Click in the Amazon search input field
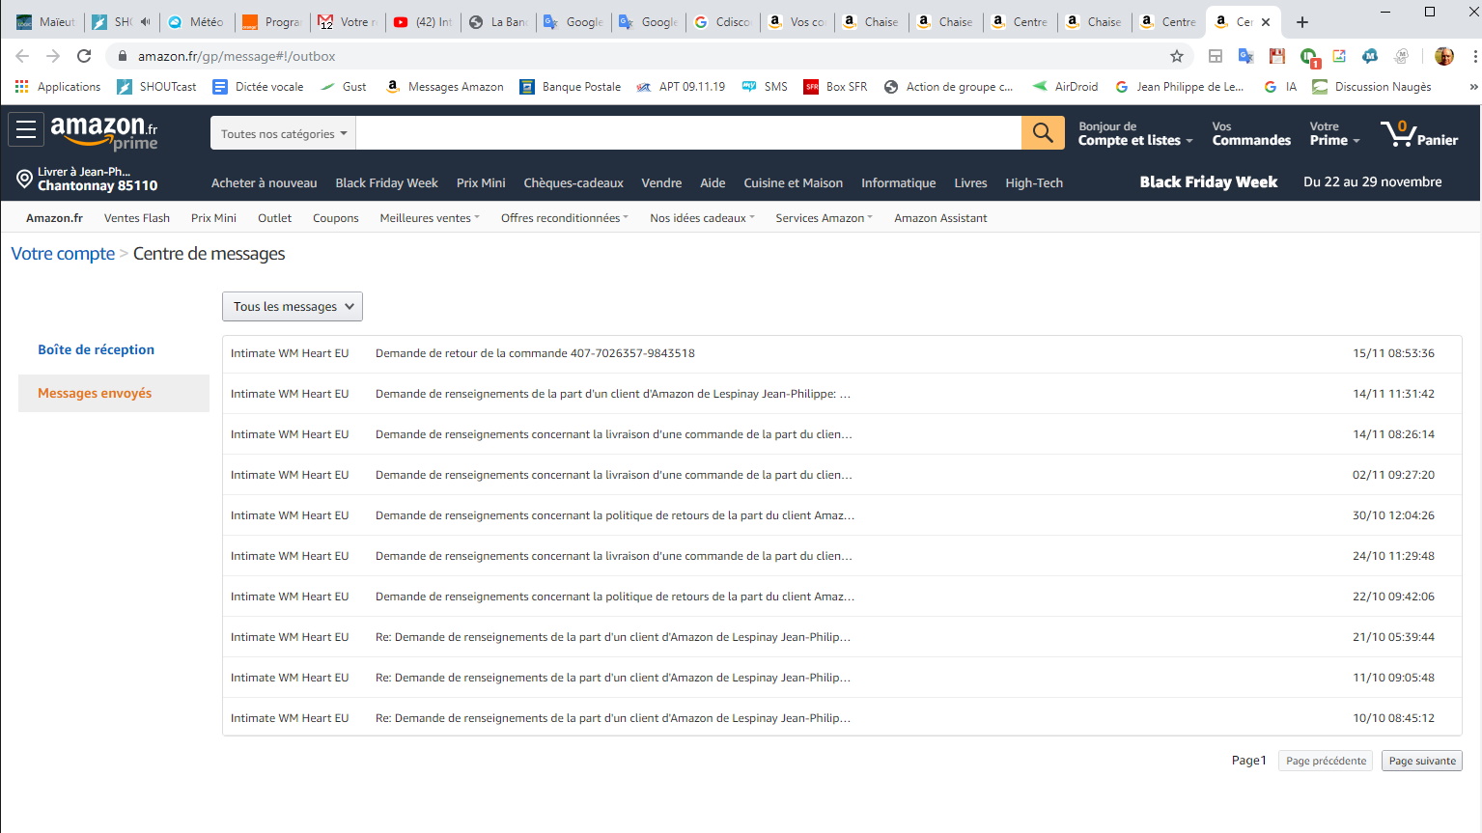 [x=687, y=133]
